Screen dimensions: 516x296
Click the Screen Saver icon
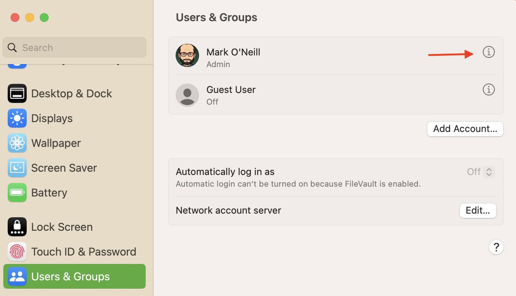17,168
